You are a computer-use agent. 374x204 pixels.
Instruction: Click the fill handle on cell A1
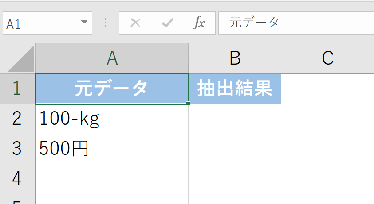point(189,104)
